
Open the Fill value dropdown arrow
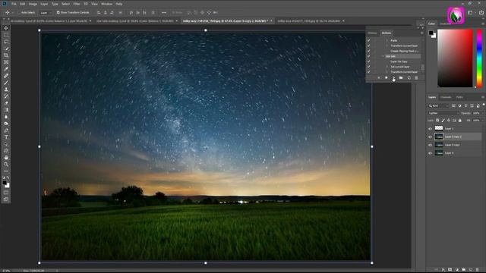(483, 121)
